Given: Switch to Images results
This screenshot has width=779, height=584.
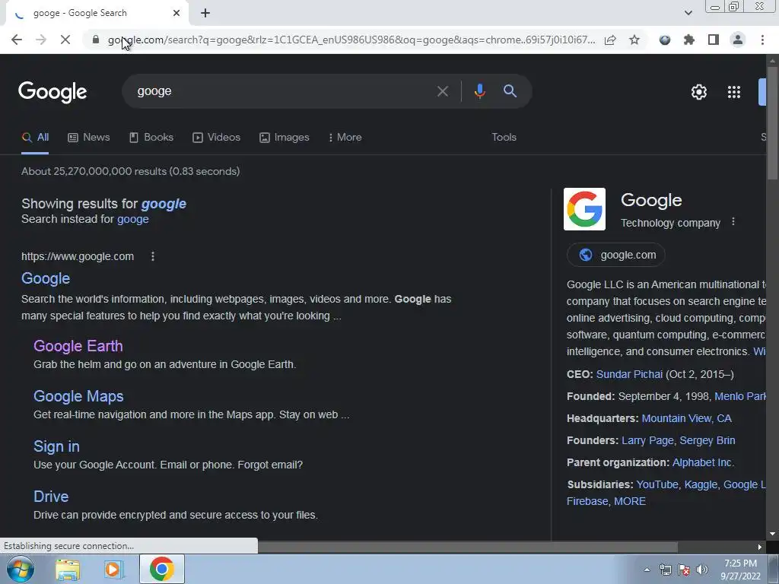Looking at the screenshot, I should pyautogui.click(x=285, y=138).
